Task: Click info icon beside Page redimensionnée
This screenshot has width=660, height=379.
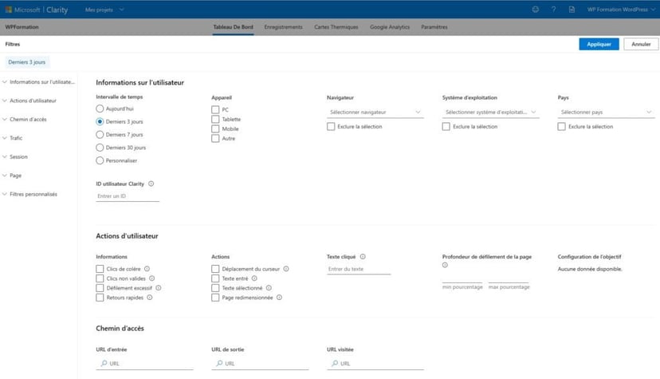Action: coord(279,298)
